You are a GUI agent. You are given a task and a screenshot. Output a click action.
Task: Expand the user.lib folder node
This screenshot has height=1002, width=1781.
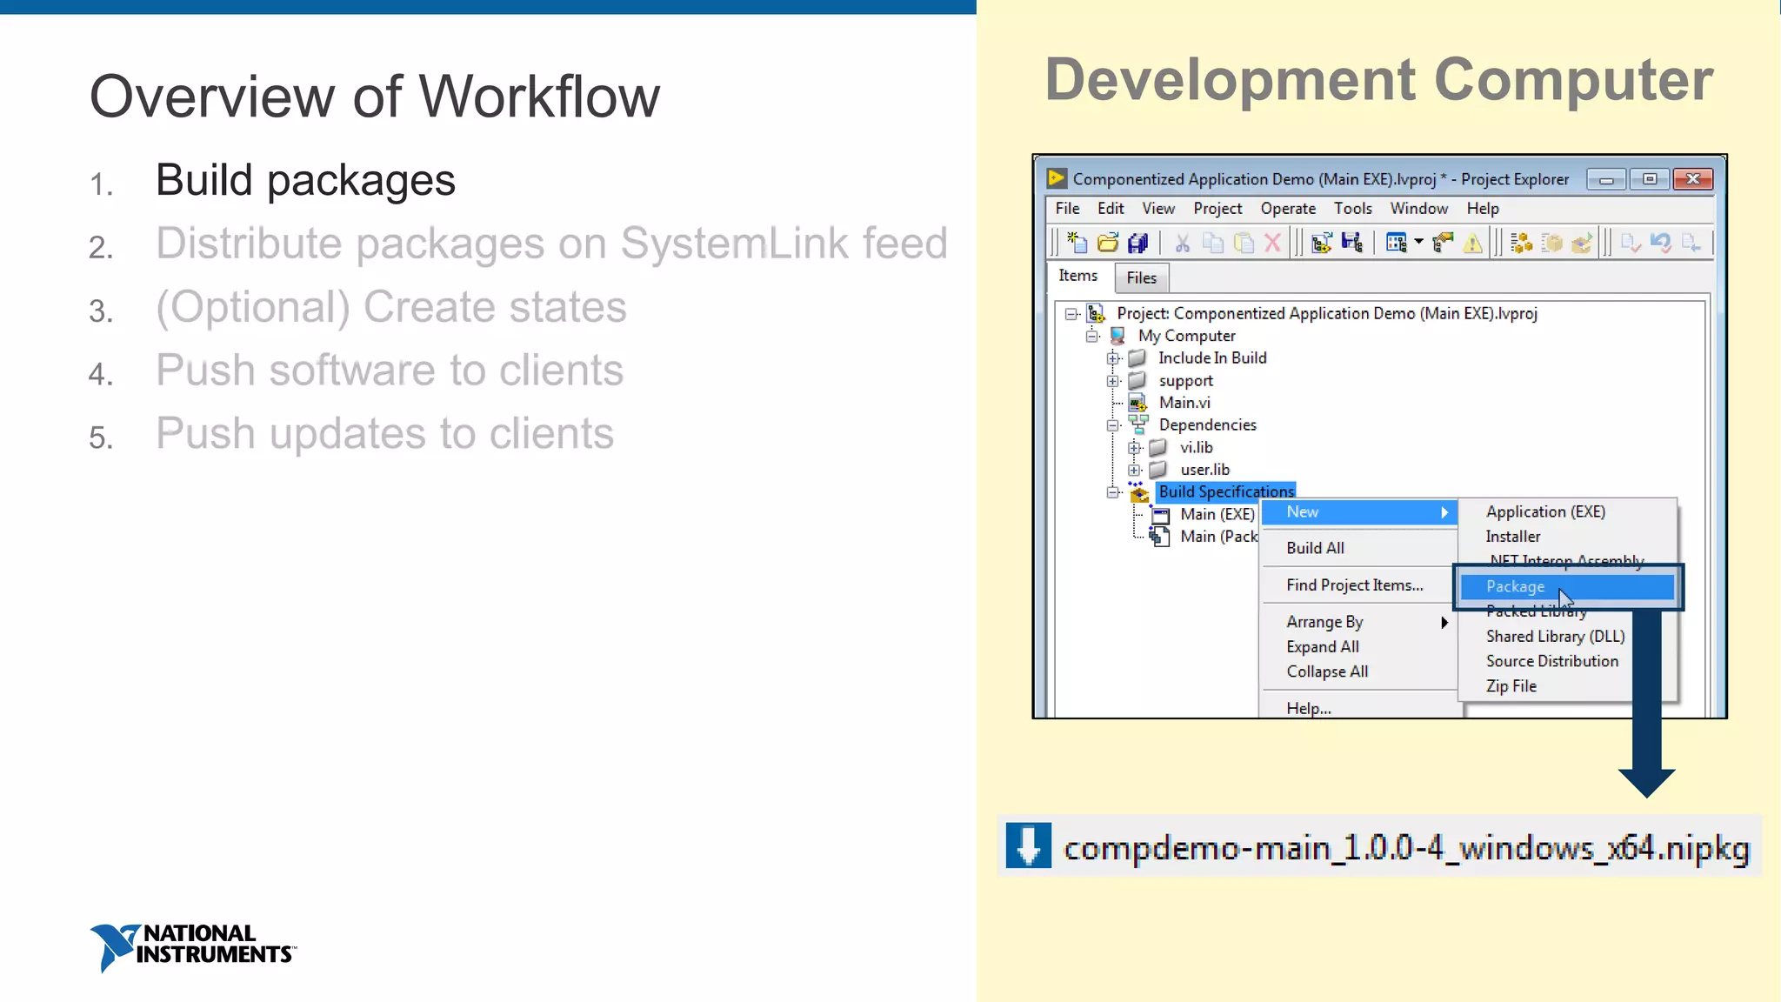1135,470
